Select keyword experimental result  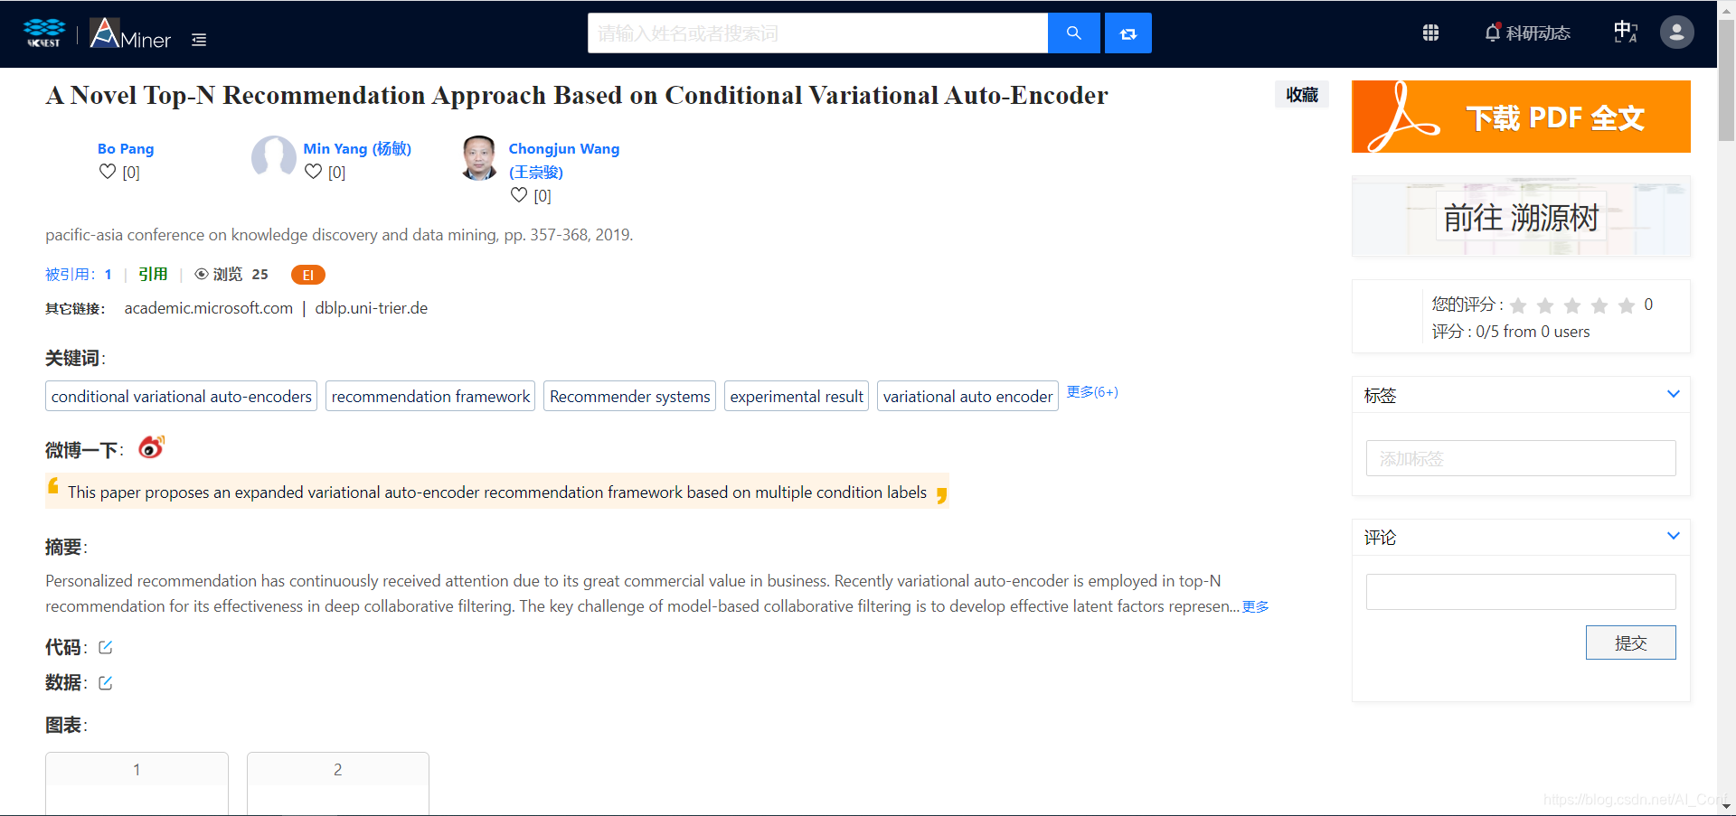(797, 396)
